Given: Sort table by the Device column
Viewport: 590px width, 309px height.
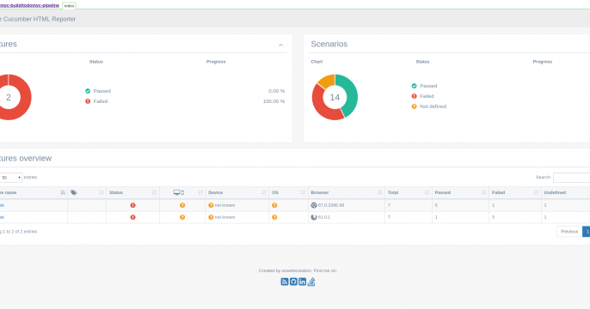Looking at the screenshot, I should (x=237, y=192).
